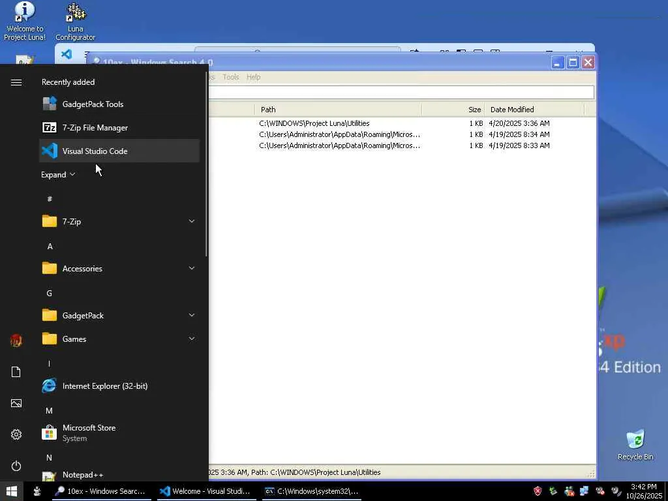
Task: Open the Recycle Bin on desktop
Action: coord(635,445)
